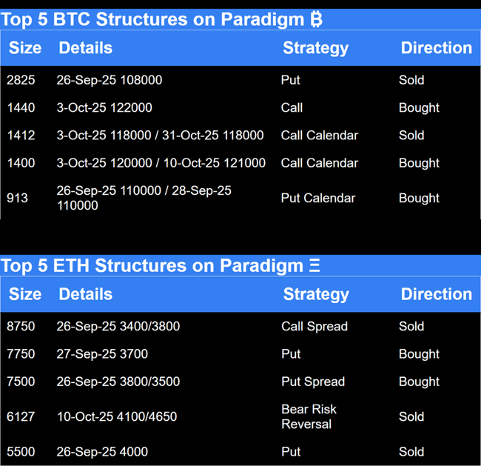Click the Size header in the ETH table
This screenshot has width=481, height=466.
click(x=25, y=294)
